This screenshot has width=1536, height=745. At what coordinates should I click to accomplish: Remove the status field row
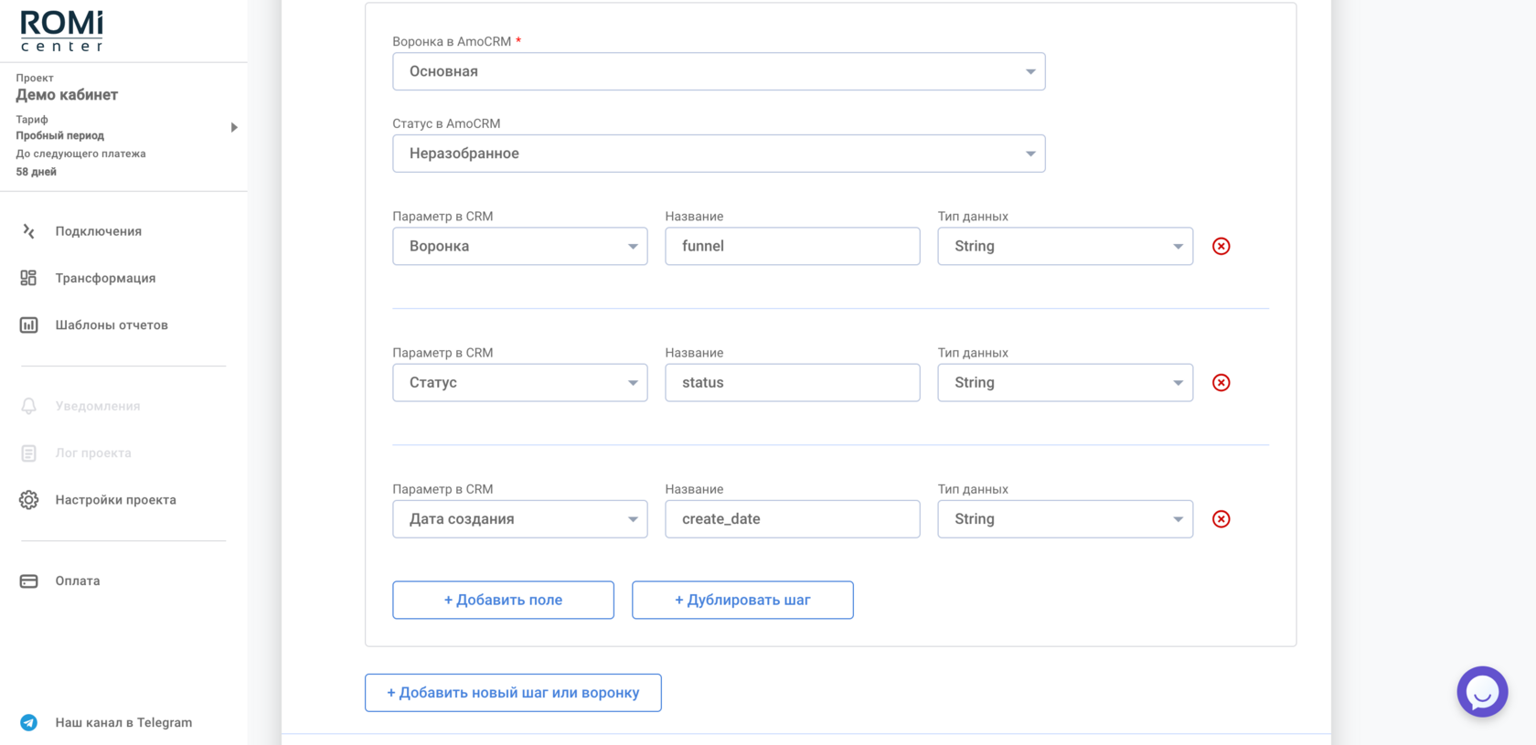pyautogui.click(x=1221, y=382)
